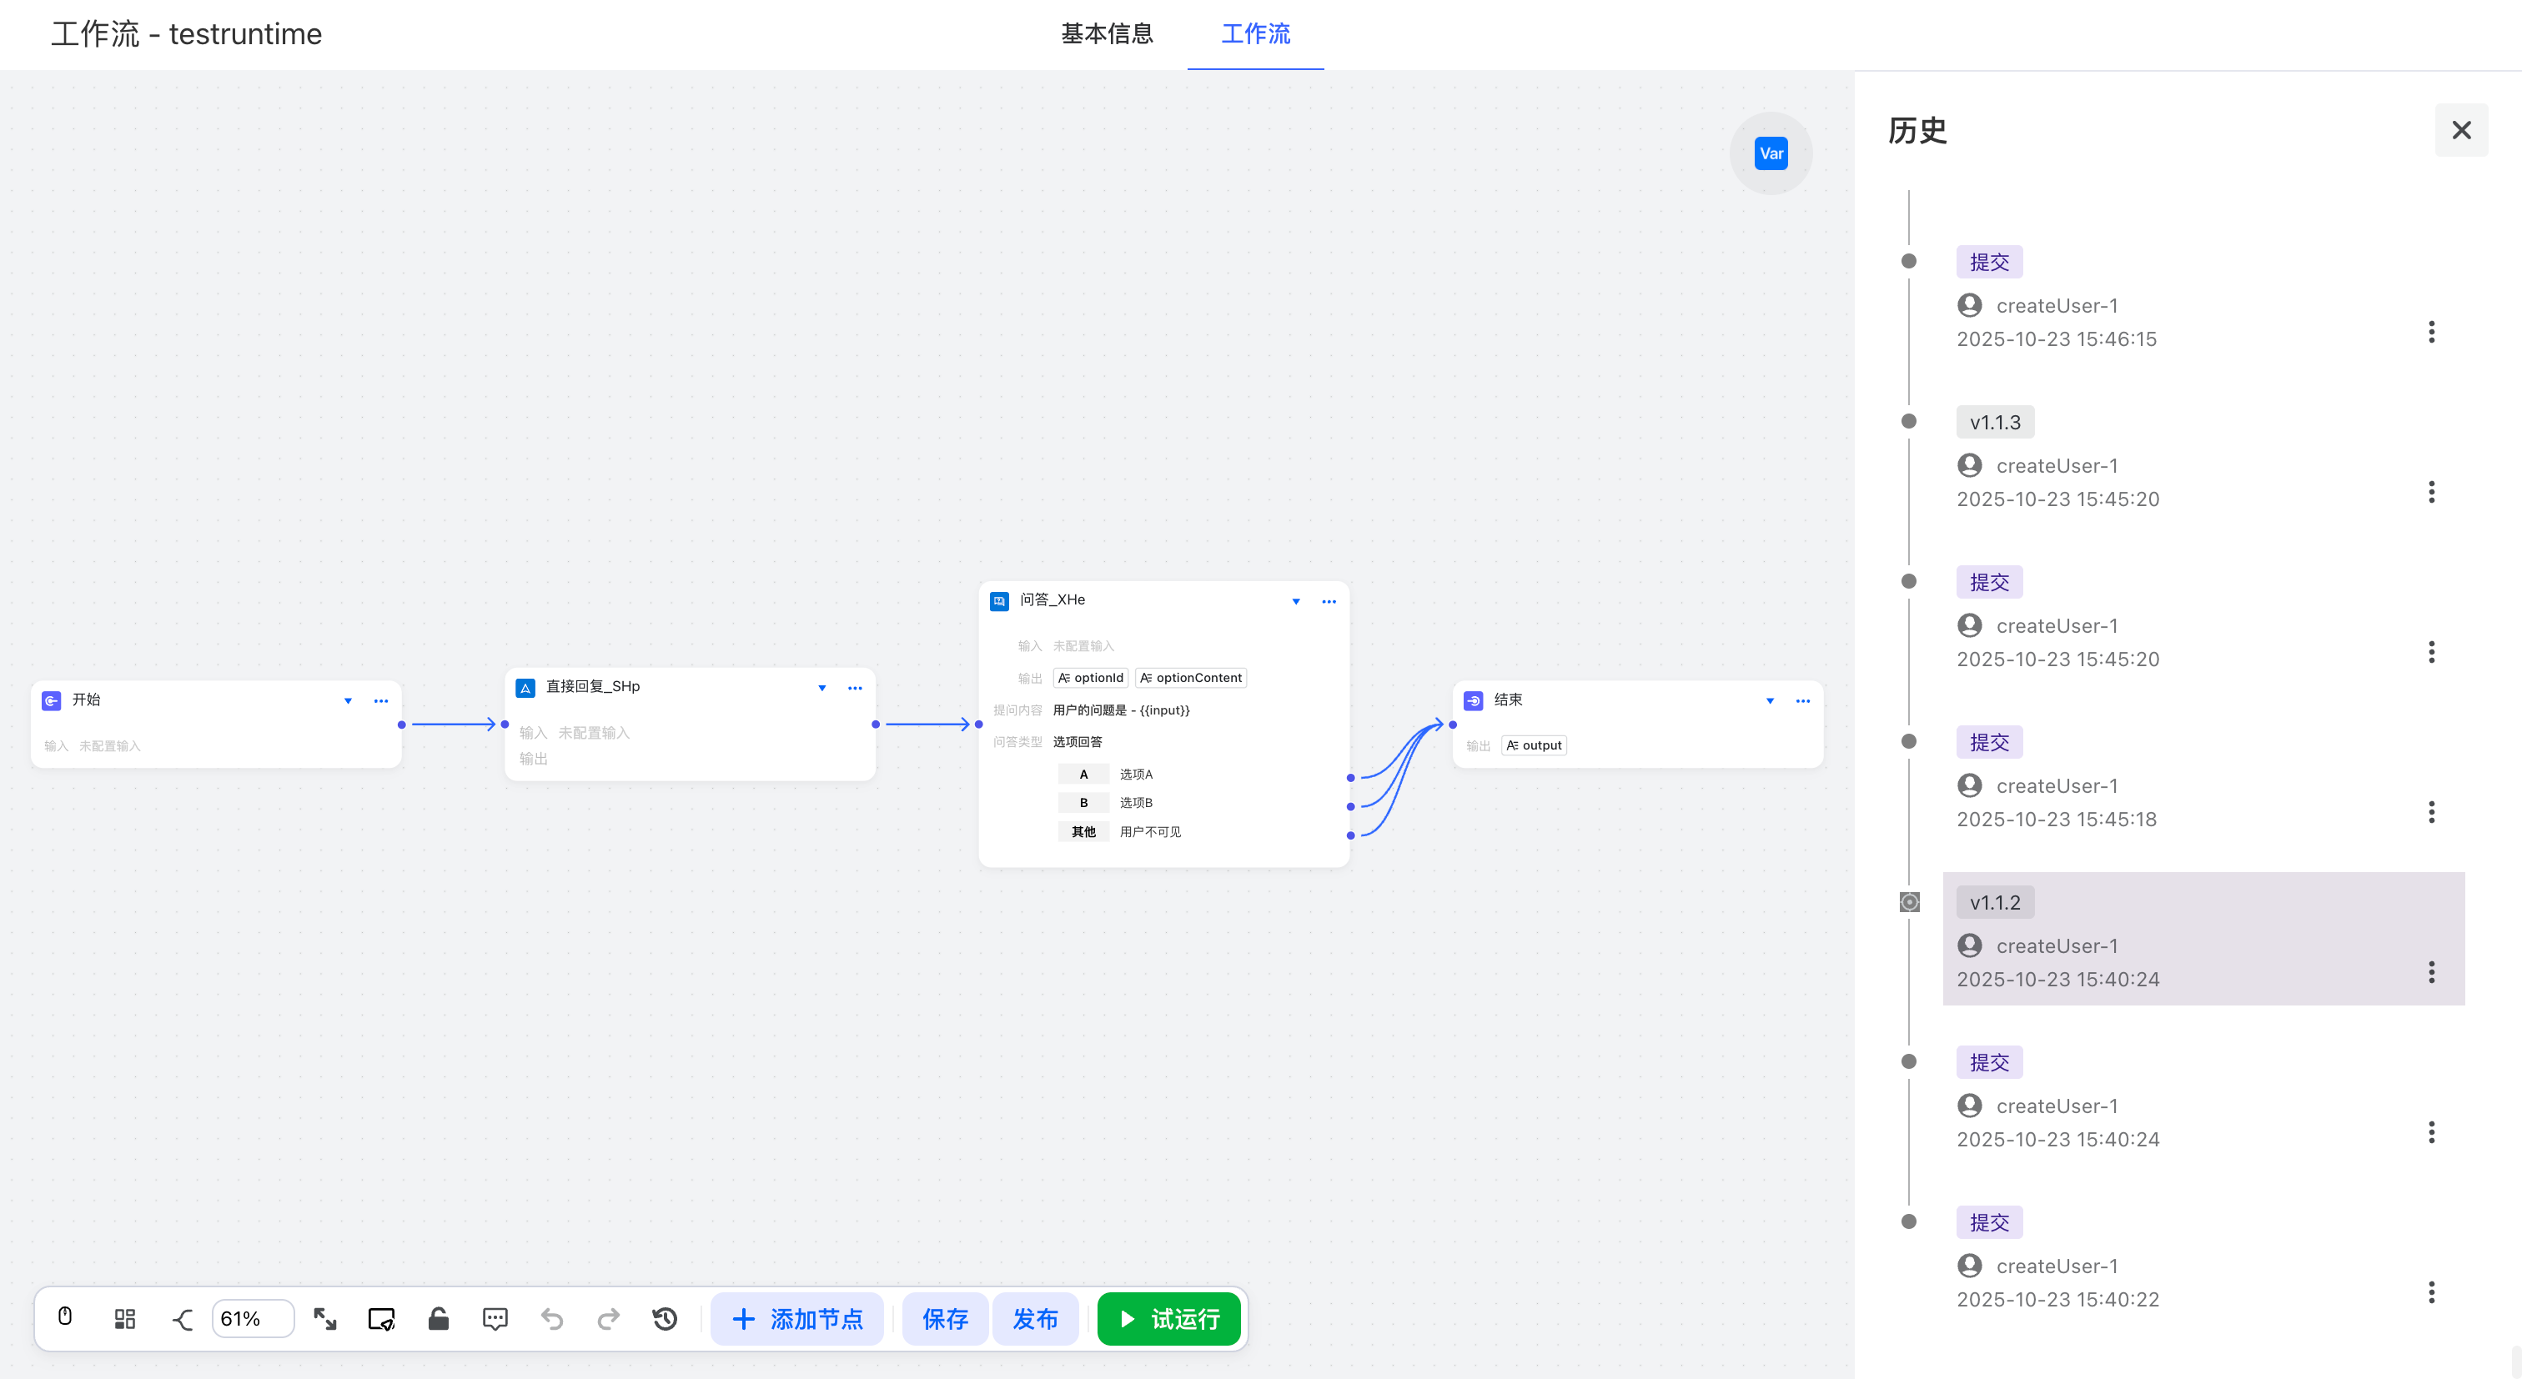Click the redo arrow
2522x1379 pixels.
[609, 1318]
